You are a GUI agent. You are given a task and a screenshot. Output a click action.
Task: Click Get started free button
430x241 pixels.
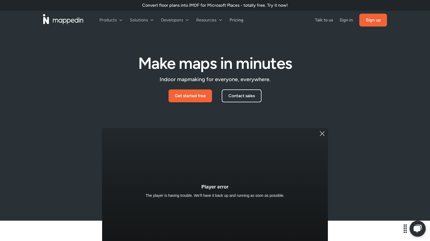click(190, 96)
